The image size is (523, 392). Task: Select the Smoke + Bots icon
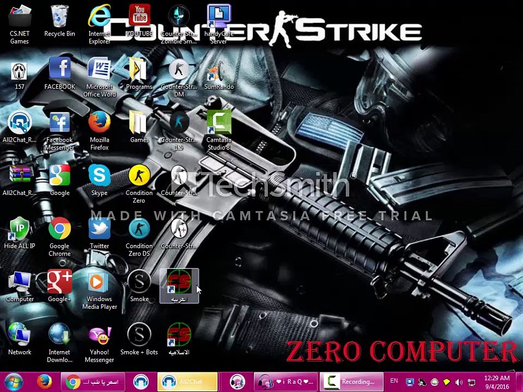tap(139, 339)
